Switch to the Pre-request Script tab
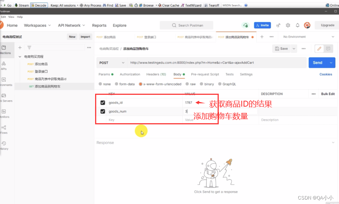Image resolution: width=339 pixels, height=204 pixels. click(x=205, y=74)
